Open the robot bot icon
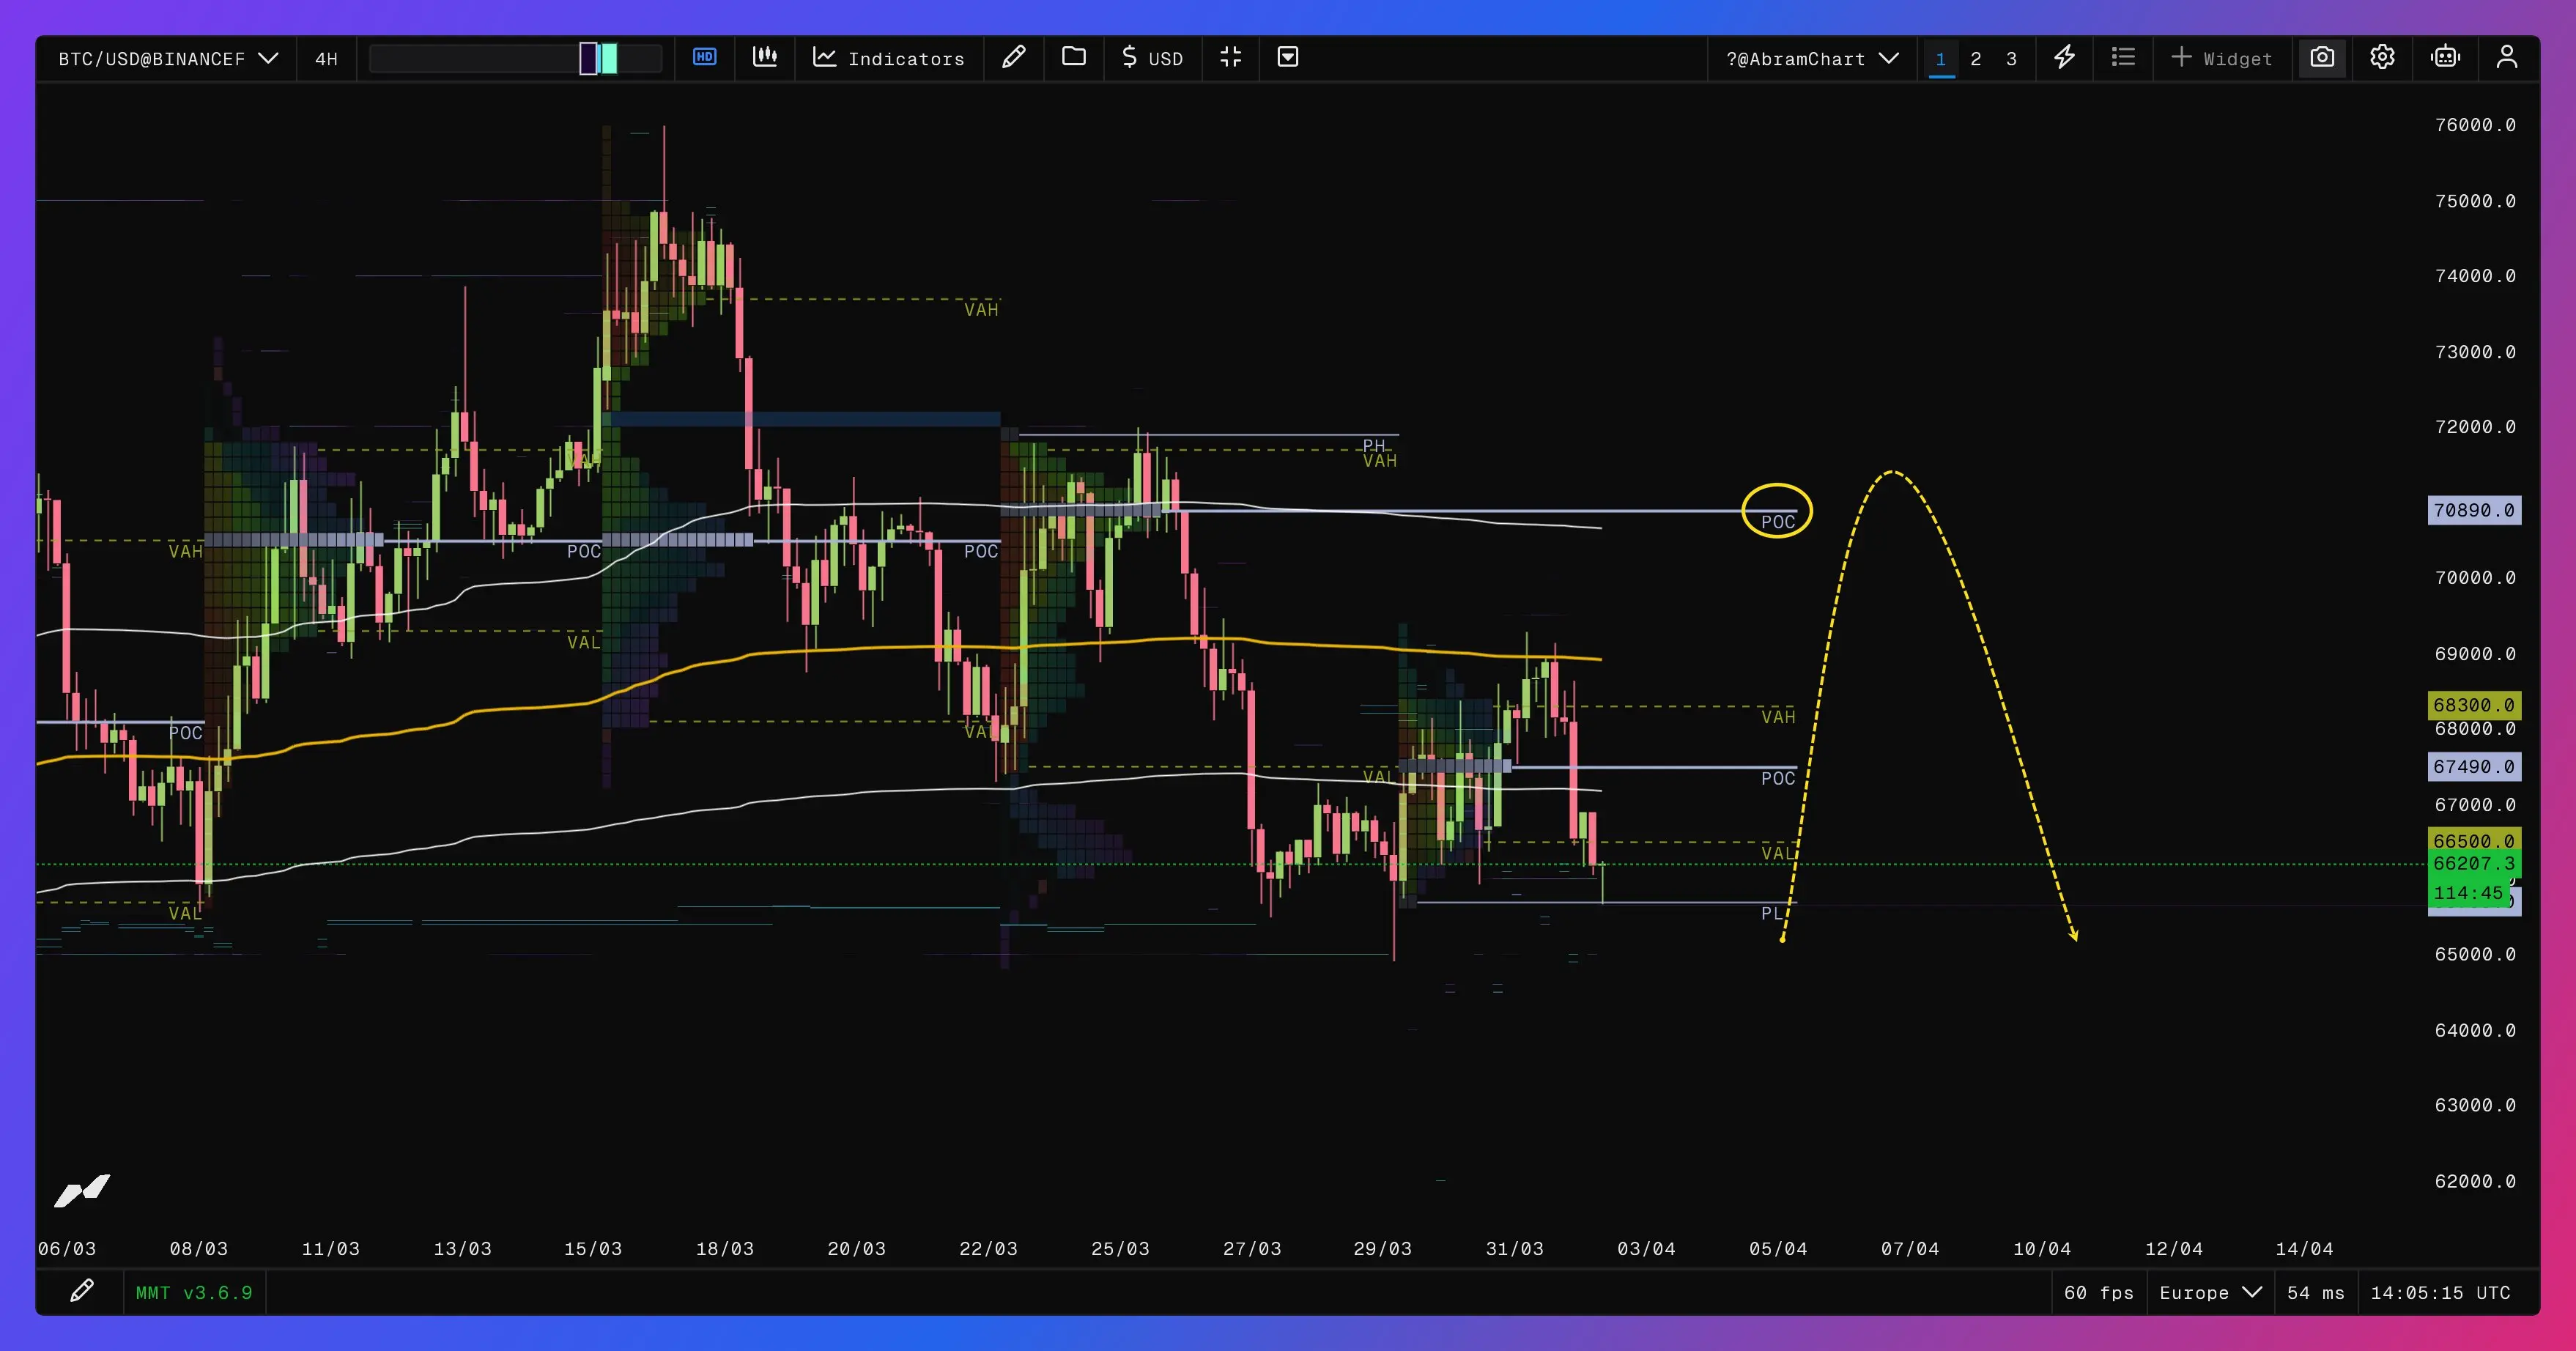Image resolution: width=2576 pixels, height=1351 pixels. click(x=2445, y=57)
